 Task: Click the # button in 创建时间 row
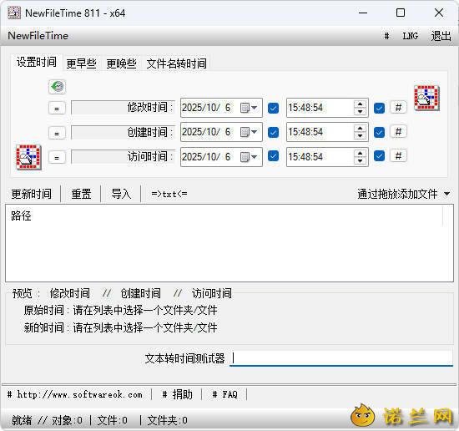click(x=398, y=132)
